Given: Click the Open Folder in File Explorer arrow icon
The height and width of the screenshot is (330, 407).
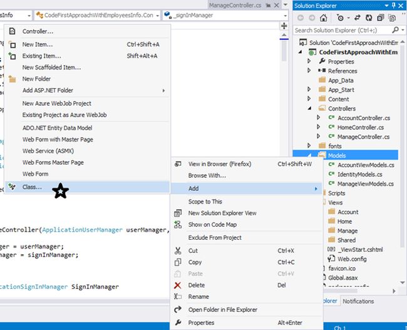Looking at the screenshot, I should [178, 309].
